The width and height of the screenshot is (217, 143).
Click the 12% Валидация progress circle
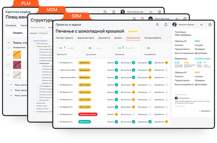[x=120, y=48]
